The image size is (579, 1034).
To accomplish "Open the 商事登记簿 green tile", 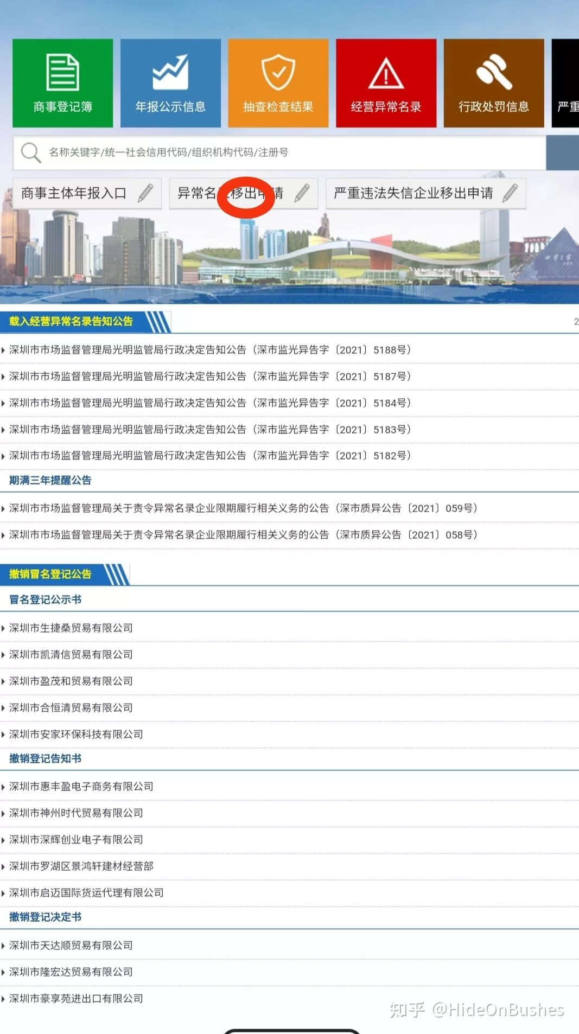I will click(x=62, y=83).
